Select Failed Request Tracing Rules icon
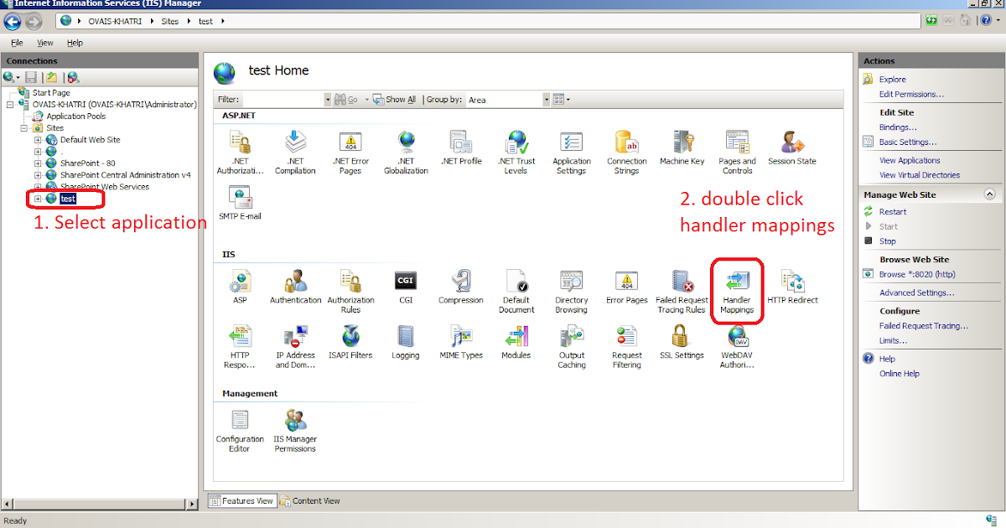 point(682,291)
